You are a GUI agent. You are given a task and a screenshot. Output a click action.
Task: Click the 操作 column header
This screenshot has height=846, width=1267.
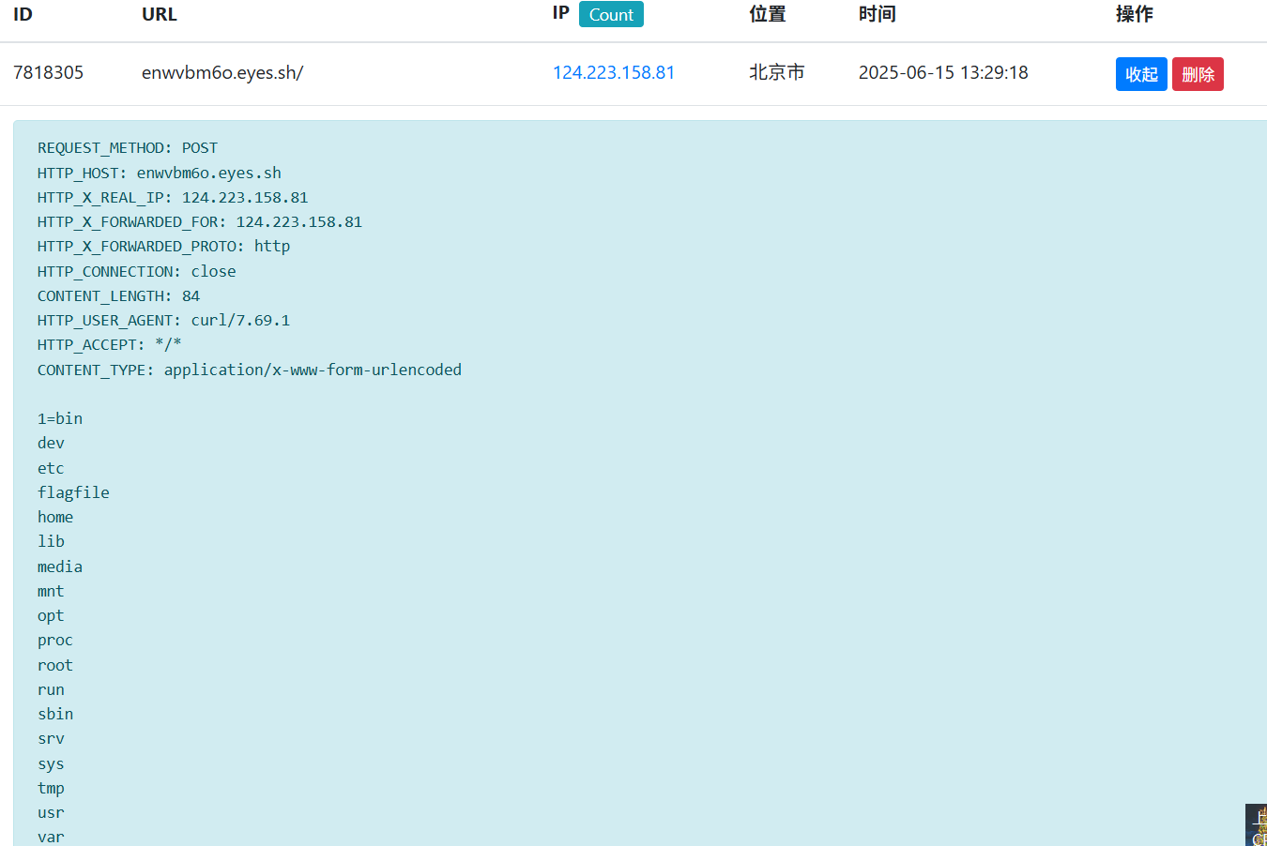[x=1134, y=14]
